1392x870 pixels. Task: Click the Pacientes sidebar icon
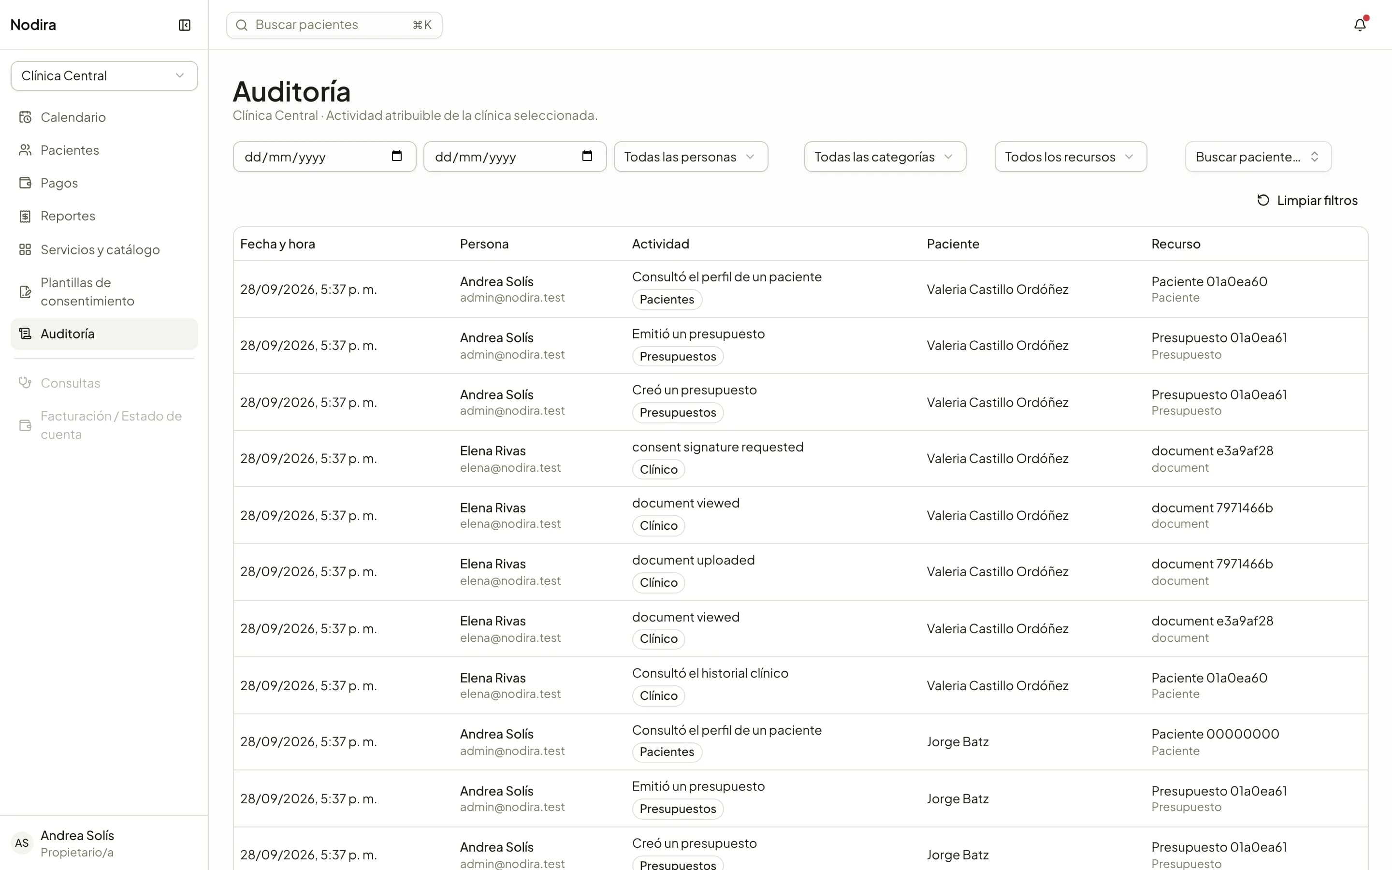pyautogui.click(x=25, y=150)
